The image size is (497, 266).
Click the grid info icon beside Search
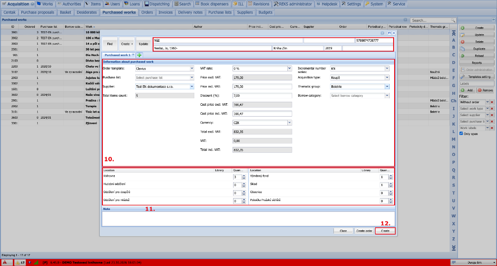(405, 20)
